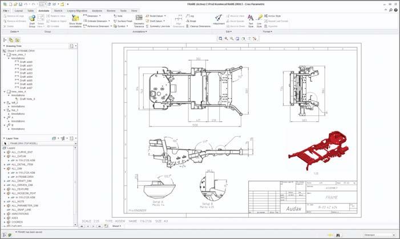Click the Refit view icon
Screen dimensions: 400x239
point(220,39)
